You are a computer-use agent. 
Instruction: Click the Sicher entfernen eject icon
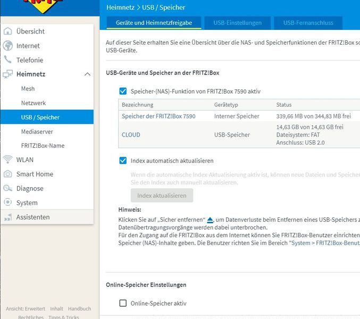[x=210, y=220]
